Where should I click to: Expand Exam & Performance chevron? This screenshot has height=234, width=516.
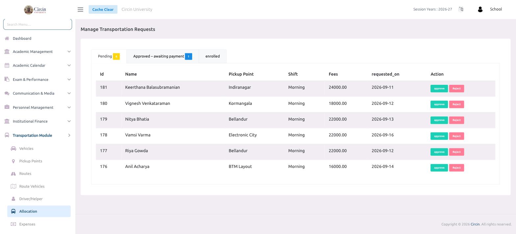pyautogui.click(x=69, y=79)
